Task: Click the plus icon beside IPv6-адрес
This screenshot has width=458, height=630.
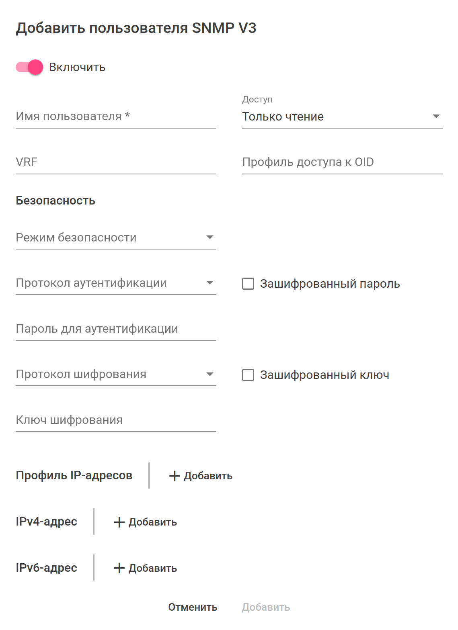Action: point(119,568)
